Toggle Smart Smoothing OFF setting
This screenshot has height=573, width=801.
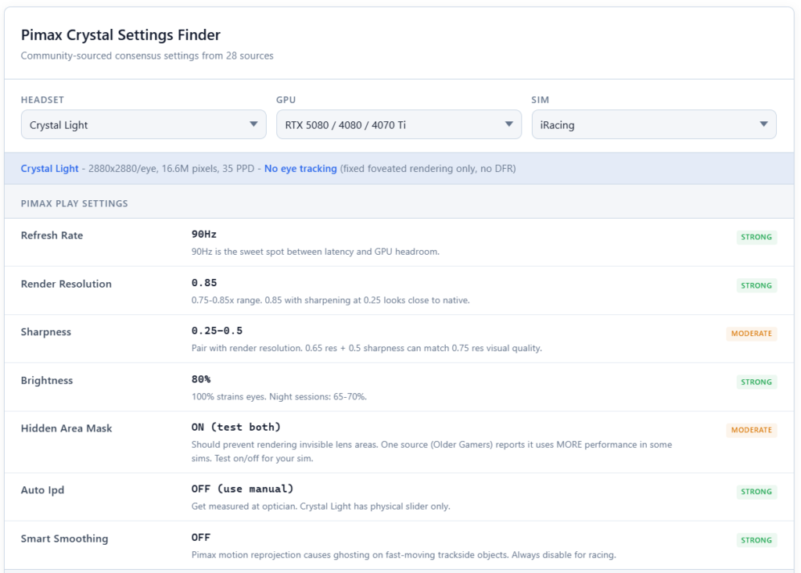[x=201, y=537]
